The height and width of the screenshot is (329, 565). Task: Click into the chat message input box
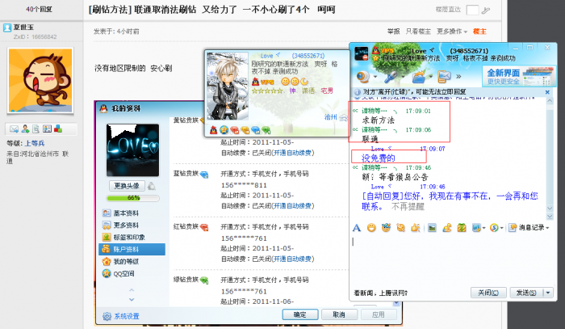(x=452, y=259)
